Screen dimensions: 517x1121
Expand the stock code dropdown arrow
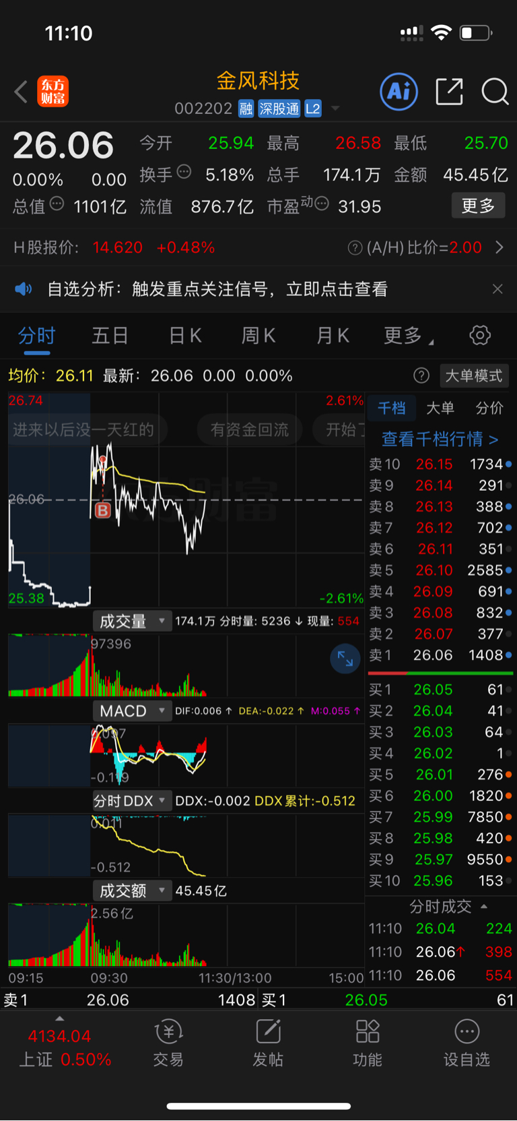coord(335,109)
